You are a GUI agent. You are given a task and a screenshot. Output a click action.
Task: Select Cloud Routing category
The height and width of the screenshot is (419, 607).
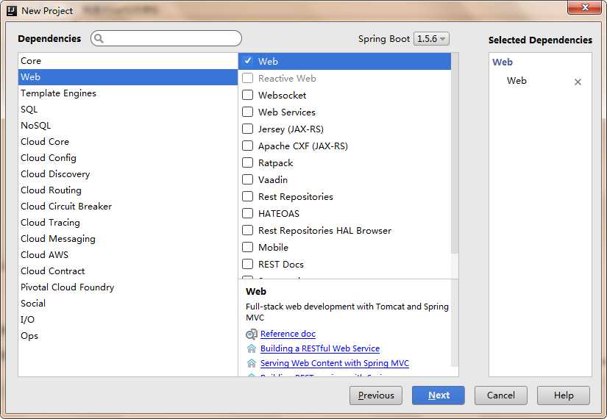[128, 190]
